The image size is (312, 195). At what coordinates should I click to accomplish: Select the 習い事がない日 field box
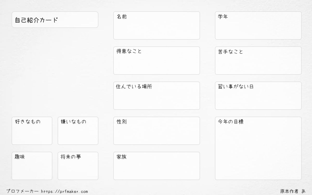(258, 96)
